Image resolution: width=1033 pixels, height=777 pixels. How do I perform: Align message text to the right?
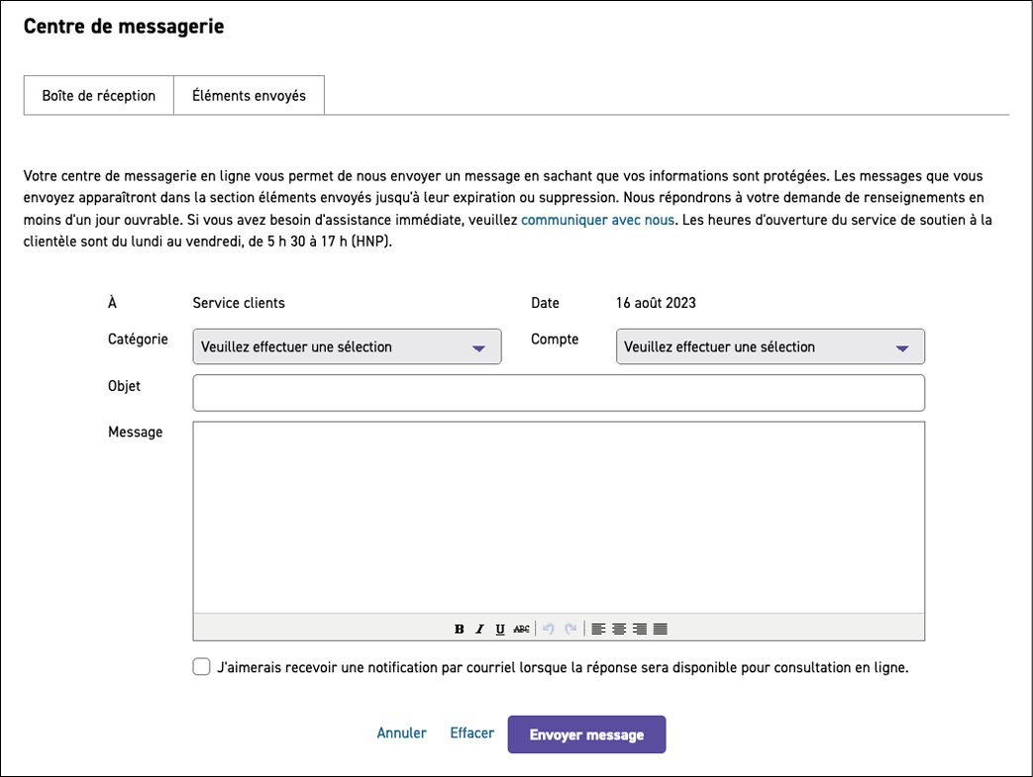(640, 629)
